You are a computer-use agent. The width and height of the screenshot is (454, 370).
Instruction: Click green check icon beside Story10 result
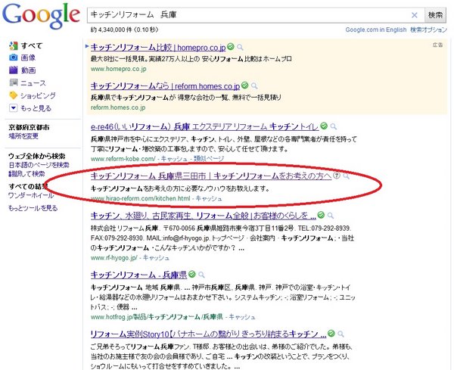[x=331, y=333]
